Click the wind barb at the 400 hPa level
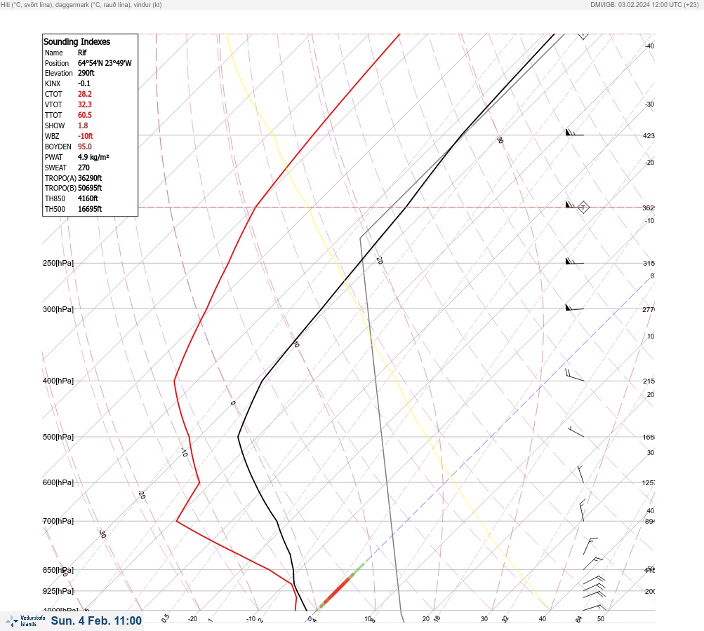704x631 pixels. (575, 375)
